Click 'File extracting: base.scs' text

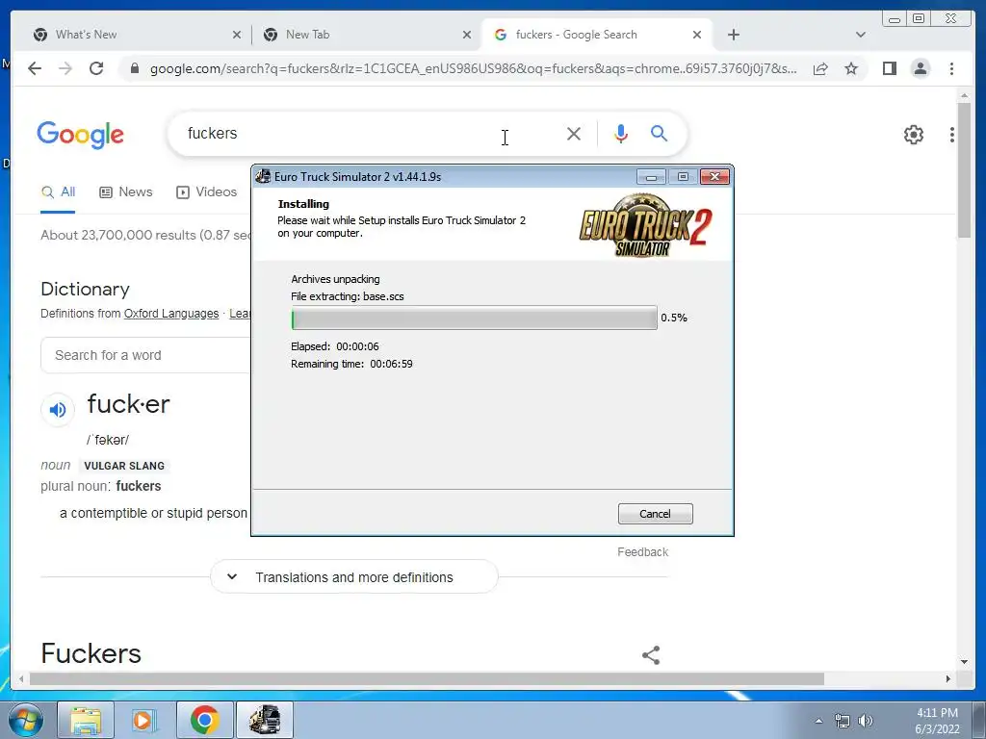pyautogui.click(x=347, y=296)
